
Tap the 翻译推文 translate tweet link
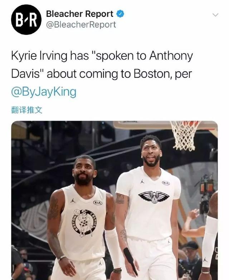[x=27, y=110]
